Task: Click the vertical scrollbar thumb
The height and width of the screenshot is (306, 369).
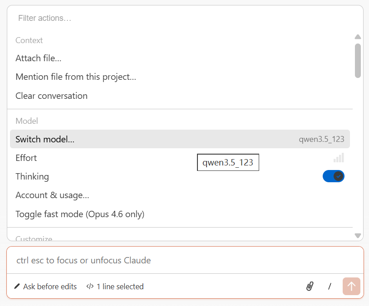Action: [x=358, y=61]
